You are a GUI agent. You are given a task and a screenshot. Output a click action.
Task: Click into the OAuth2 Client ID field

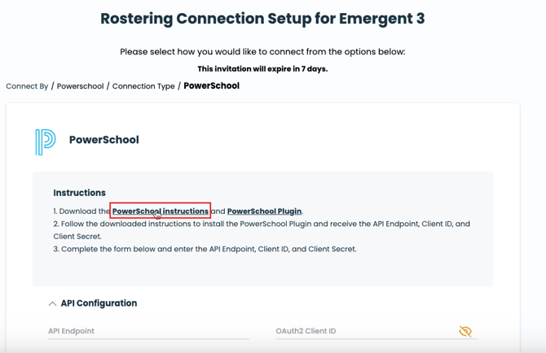(x=363, y=331)
